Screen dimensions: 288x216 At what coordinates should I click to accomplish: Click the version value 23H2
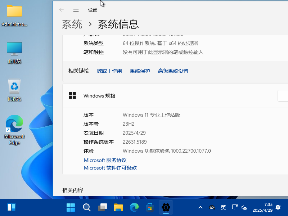pos(129,124)
